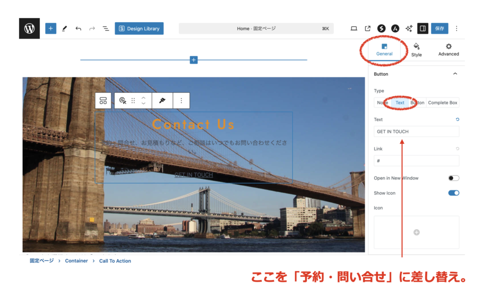Open the document overview list icon
This screenshot has width=485, height=306.
[x=106, y=28]
